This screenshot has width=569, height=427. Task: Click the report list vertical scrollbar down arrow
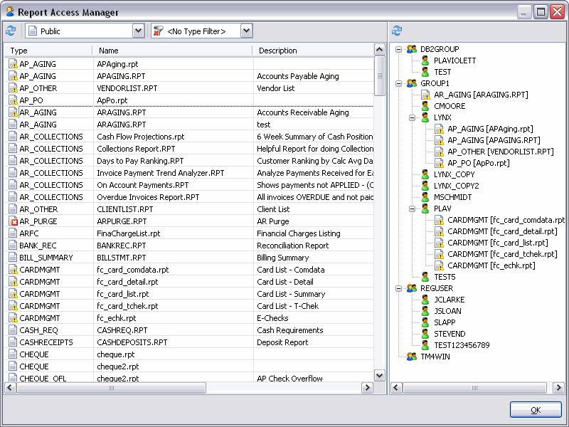[x=380, y=376]
